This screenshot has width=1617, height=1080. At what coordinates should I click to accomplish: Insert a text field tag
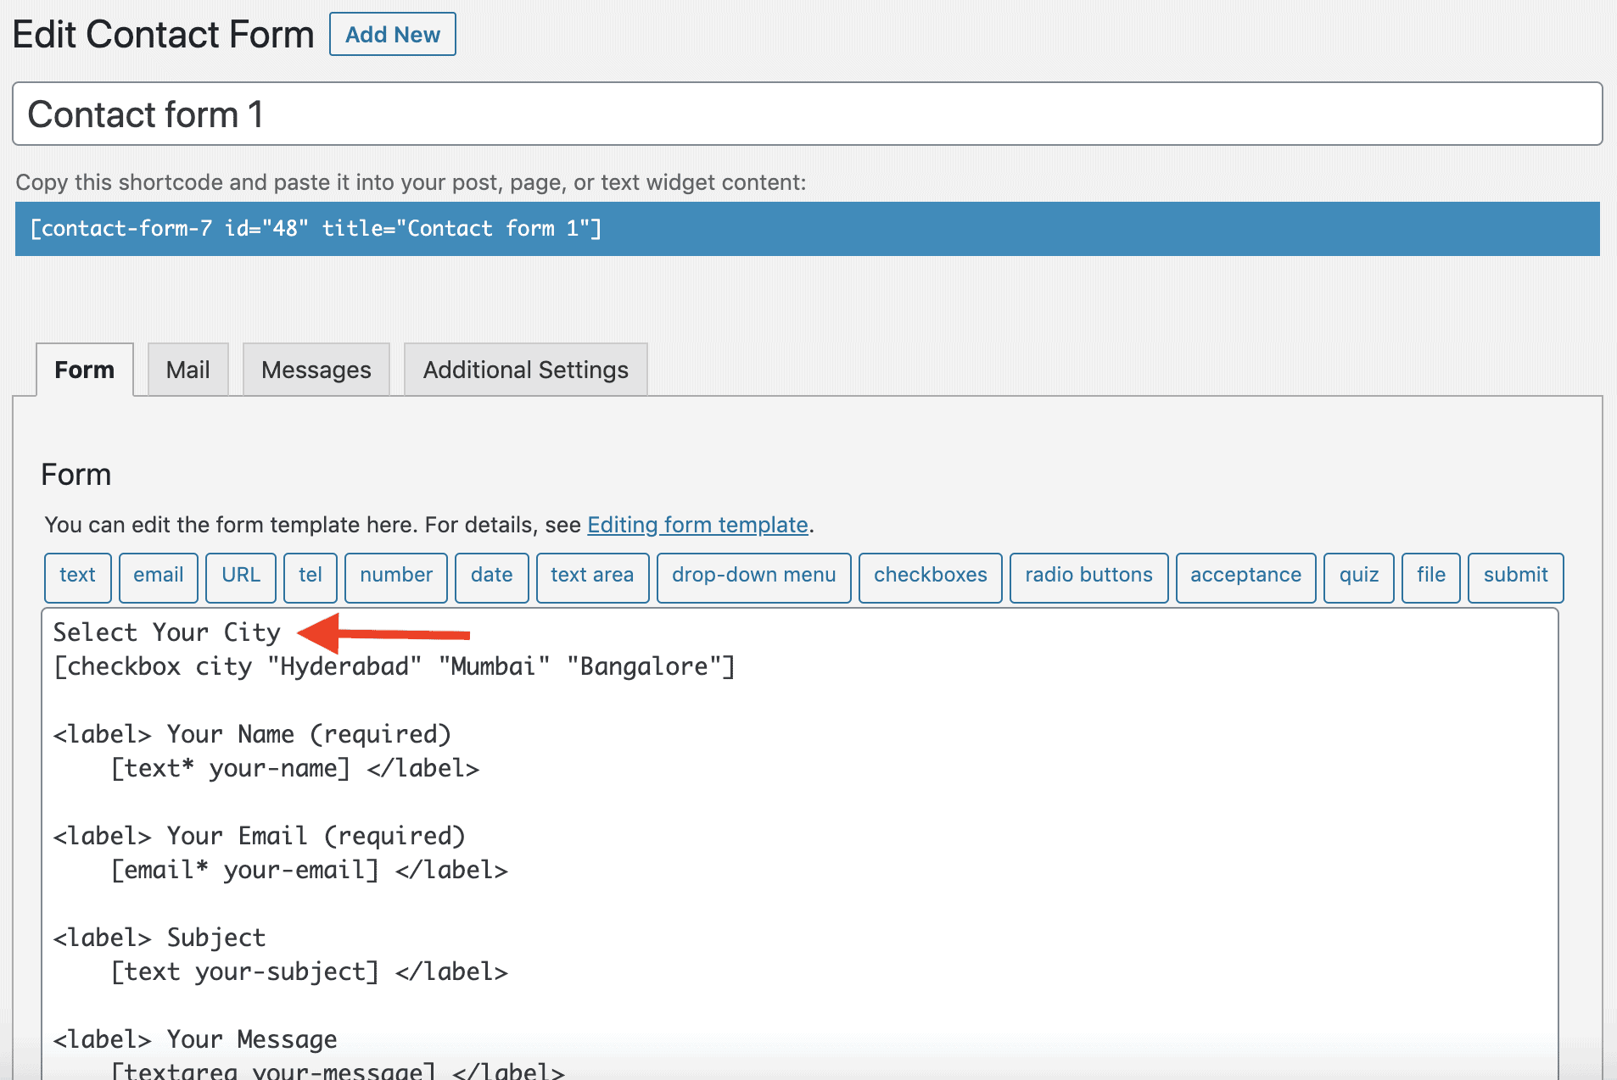pyautogui.click(x=77, y=576)
